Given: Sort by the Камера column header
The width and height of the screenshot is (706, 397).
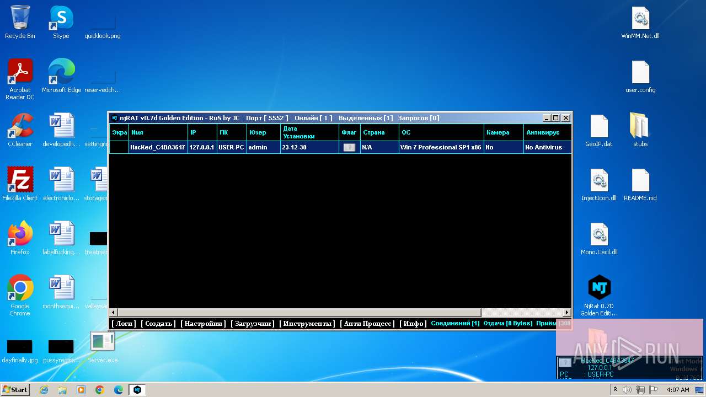Looking at the screenshot, I should click(504, 132).
